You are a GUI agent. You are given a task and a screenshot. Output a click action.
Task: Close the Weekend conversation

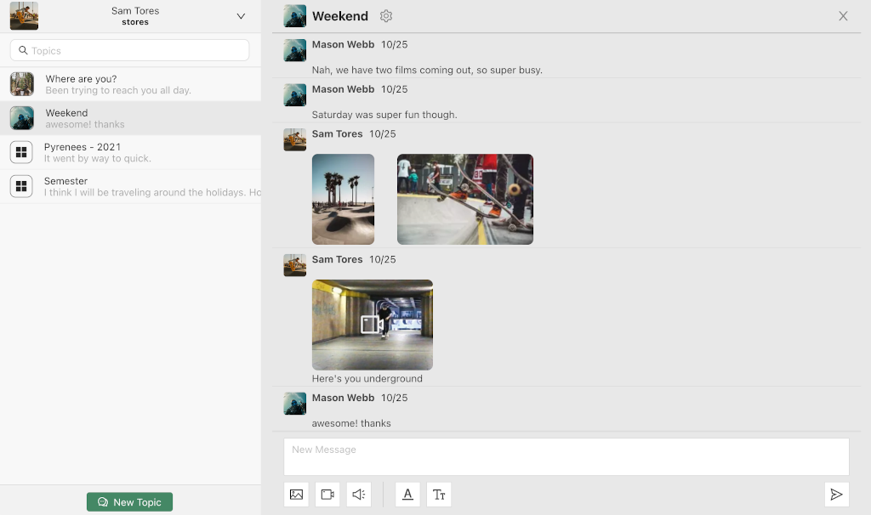coord(843,16)
